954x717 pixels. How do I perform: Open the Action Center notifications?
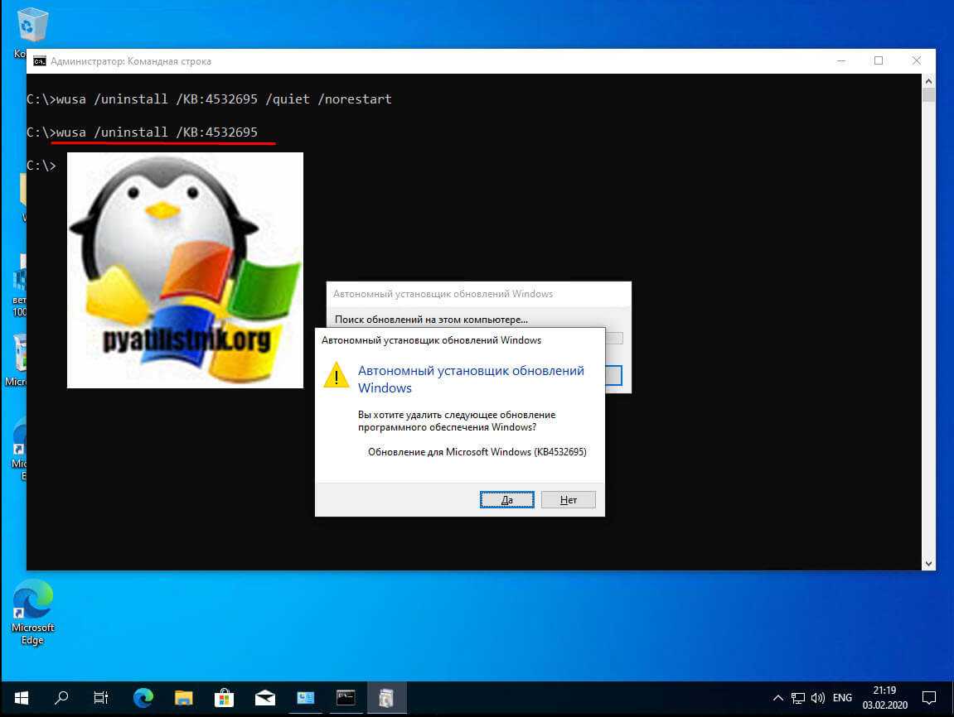tap(929, 697)
